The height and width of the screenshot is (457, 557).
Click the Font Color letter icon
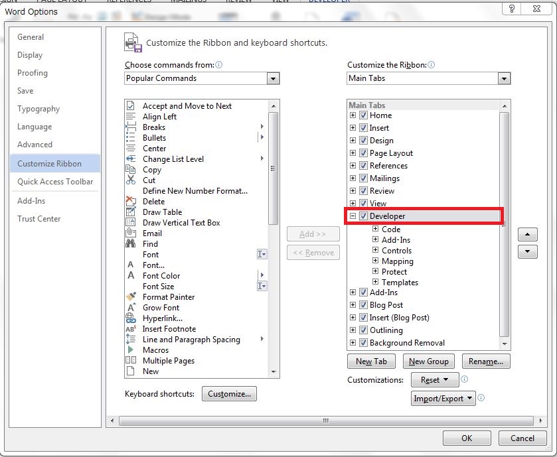tap(130, 275)
